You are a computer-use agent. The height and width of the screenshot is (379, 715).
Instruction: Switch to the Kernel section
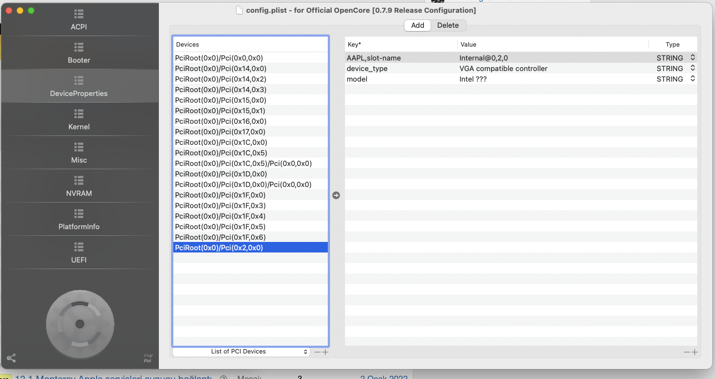(x=79, y=119)
